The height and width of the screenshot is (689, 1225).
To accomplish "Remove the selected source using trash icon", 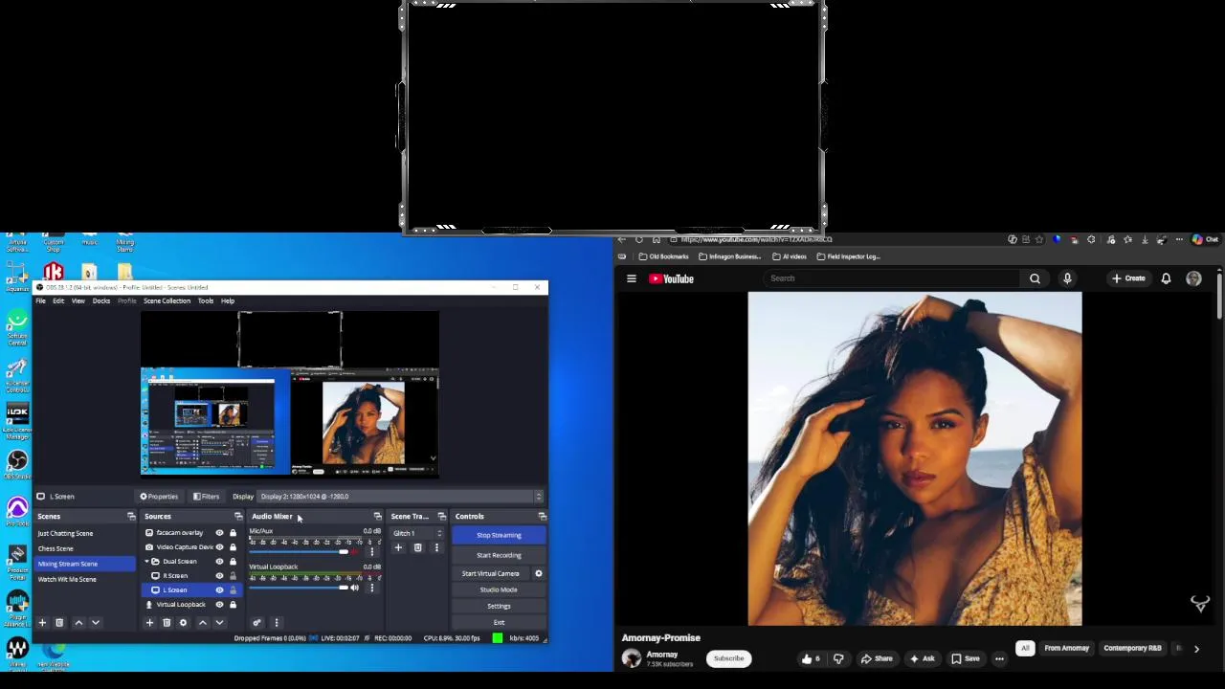I will (x=167, y=623).
